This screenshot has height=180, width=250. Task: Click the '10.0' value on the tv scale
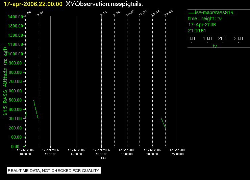207,38
